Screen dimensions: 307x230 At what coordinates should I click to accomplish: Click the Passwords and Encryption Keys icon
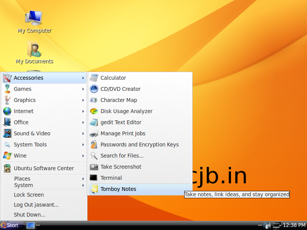(94, 145)
